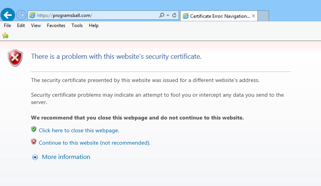The width and height of the screenshot is (321, 186).
Task: Click the add-to-favorites star icon
Action: click(5, 36)
